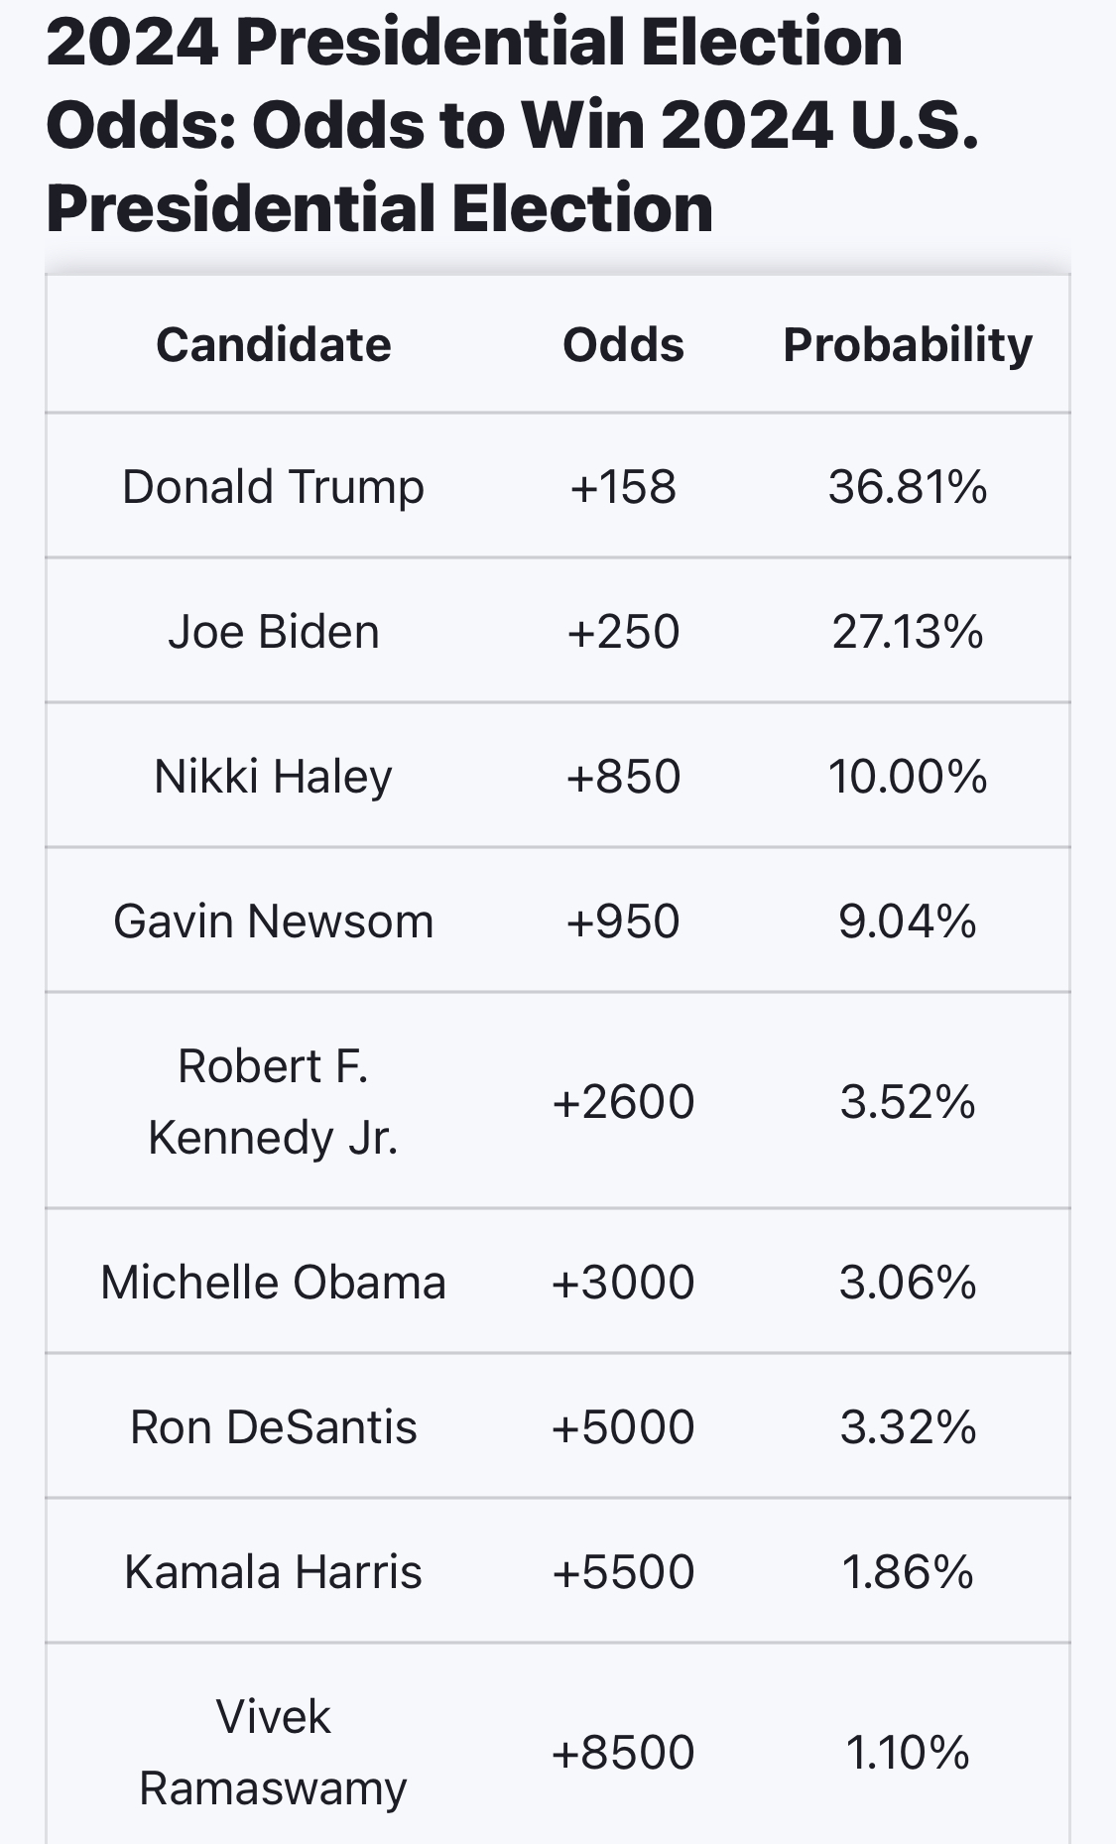Viewport: 1116px width, 1844px height.
Task: Select the Ron DeSantis cell
Action: click(x=274, y=1427)
